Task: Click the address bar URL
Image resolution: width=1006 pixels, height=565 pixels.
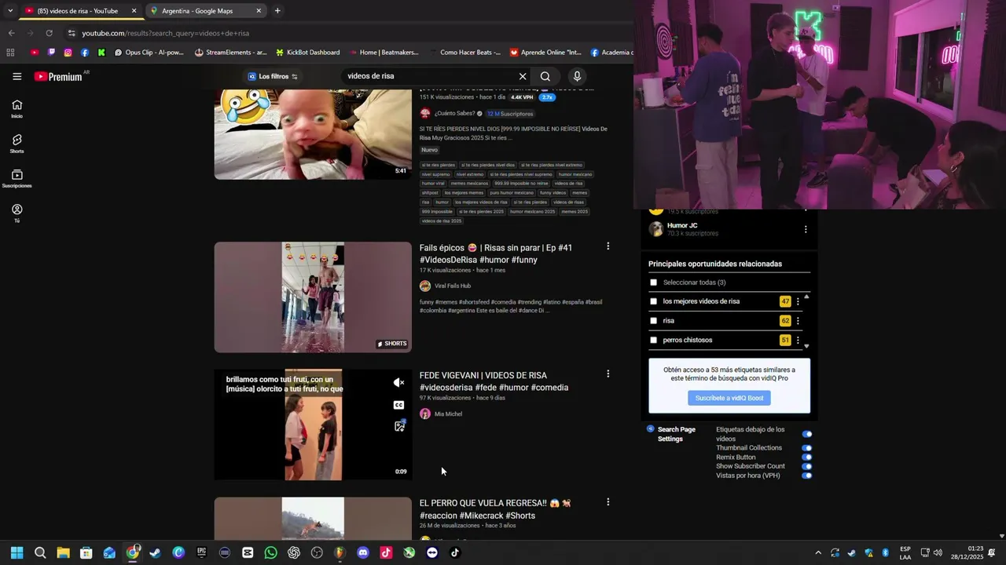Action: click(165, 33)
